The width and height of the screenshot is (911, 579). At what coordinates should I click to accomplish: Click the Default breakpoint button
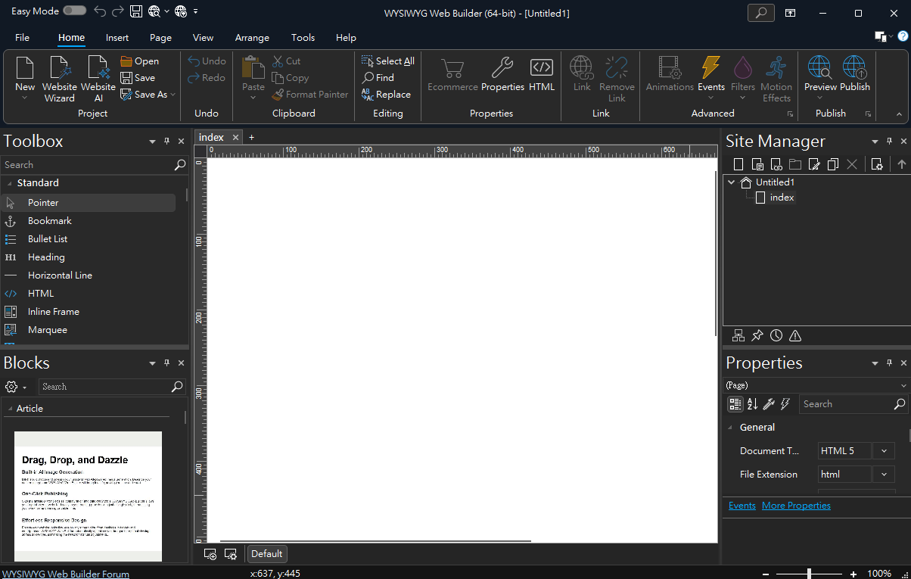(x=266, y=553)
